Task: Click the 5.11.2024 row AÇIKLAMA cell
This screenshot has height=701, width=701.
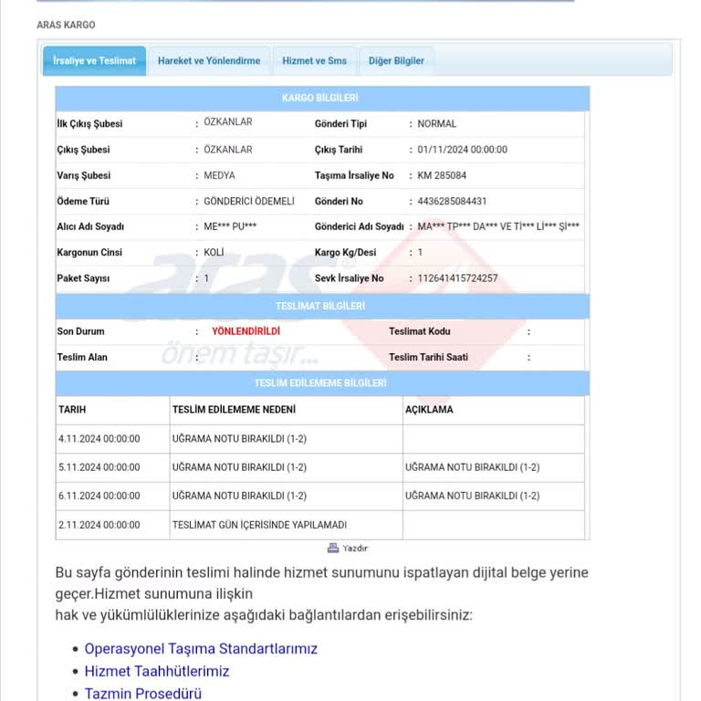Action: click(x=494, y=467)
